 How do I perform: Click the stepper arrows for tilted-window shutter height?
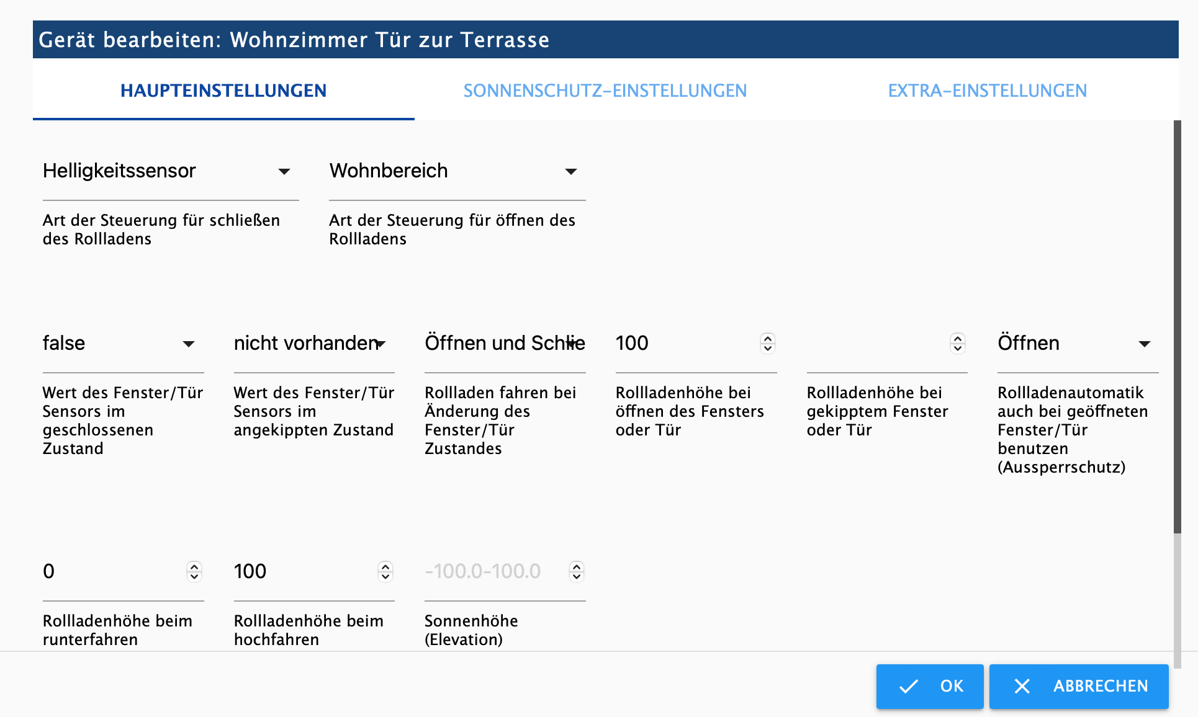click(958, 343)
